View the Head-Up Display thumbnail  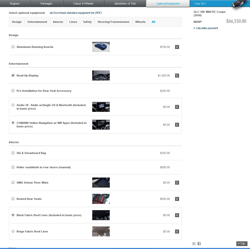101,75
